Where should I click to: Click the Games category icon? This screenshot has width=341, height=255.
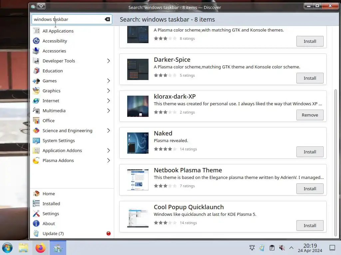point(36,81)
